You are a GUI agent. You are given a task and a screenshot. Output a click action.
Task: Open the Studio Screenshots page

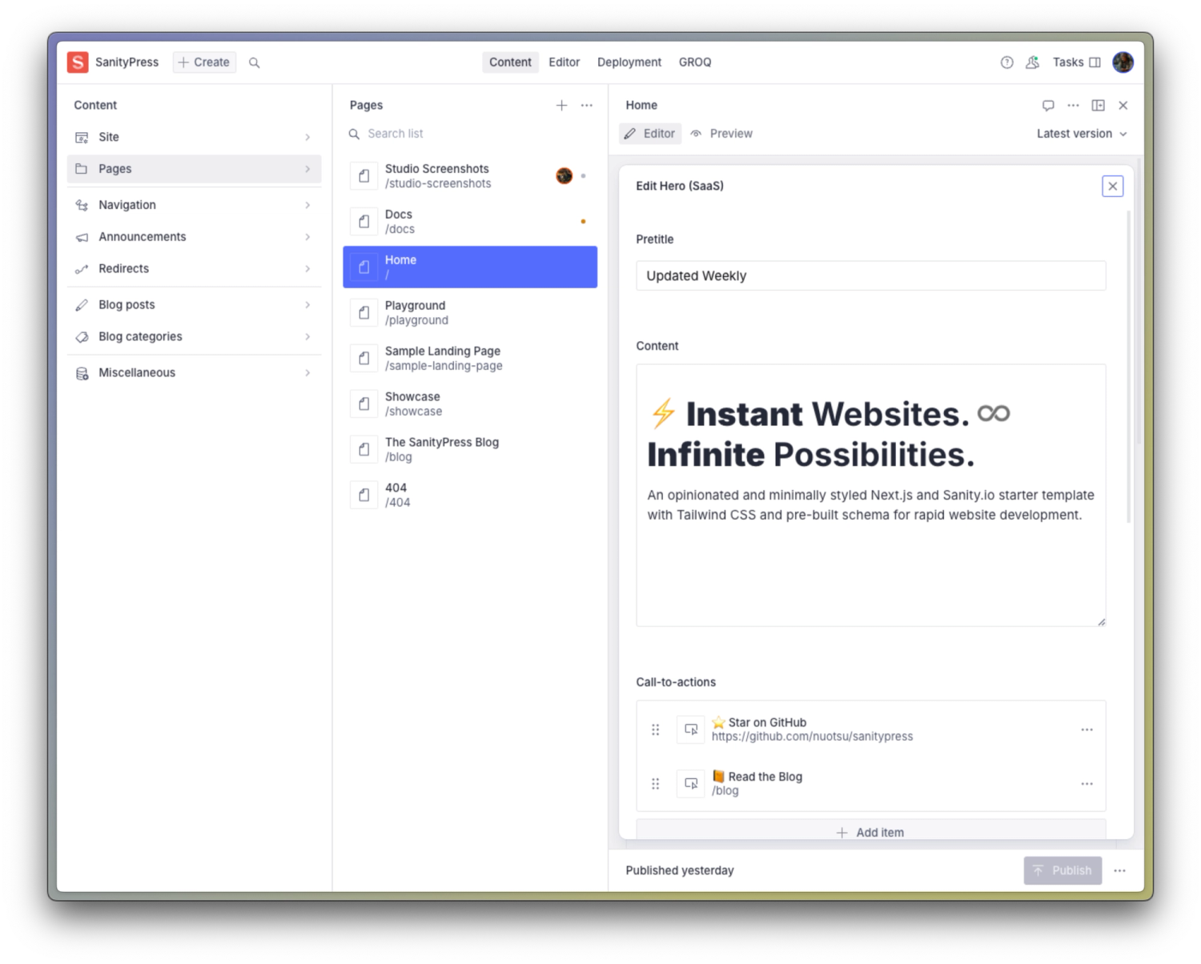click(x=470, y=176)
